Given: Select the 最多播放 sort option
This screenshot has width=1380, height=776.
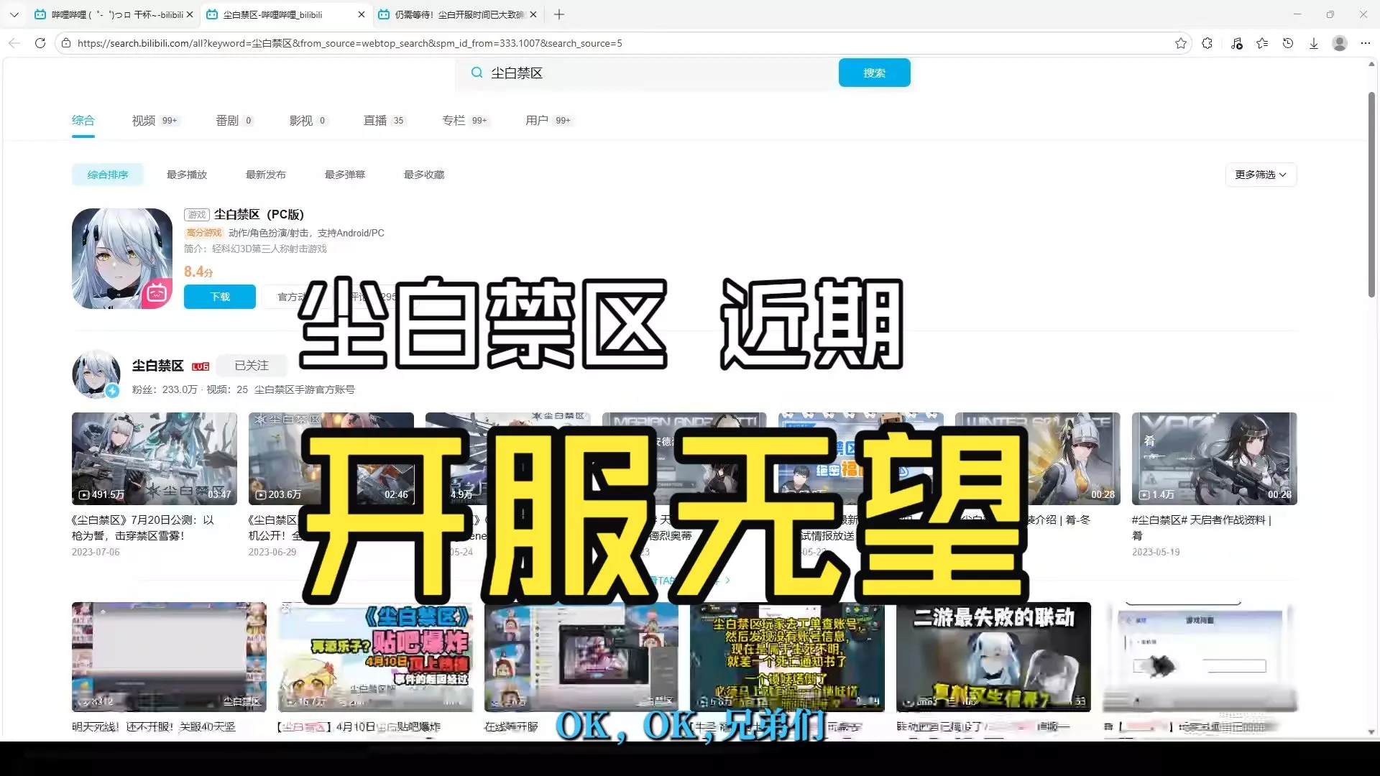Looking at the screenshot, I should click(187, 175).
